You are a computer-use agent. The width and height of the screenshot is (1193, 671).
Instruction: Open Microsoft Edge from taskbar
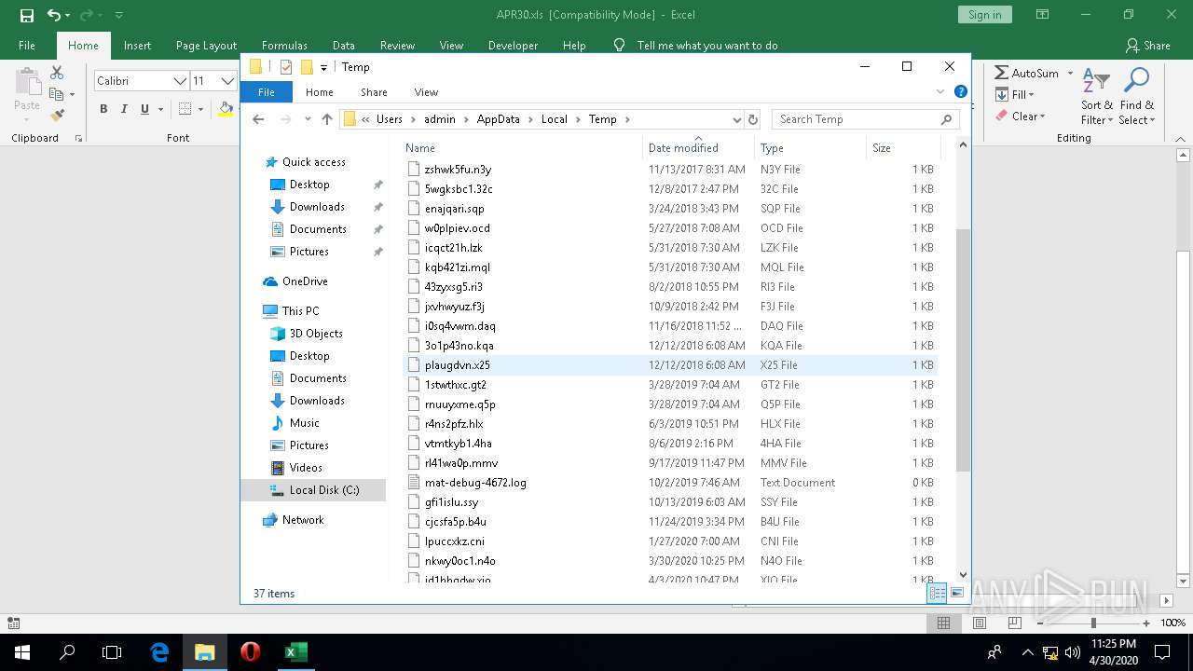pos(160,652)
